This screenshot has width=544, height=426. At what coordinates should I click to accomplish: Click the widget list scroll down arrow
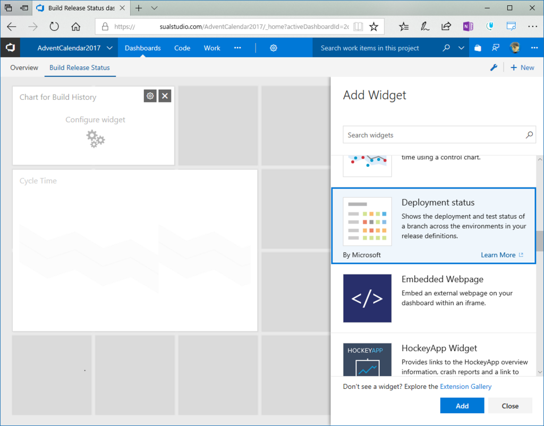540,372
